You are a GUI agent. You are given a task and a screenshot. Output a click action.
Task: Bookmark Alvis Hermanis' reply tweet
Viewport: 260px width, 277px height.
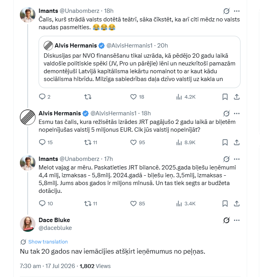(225, 142)
